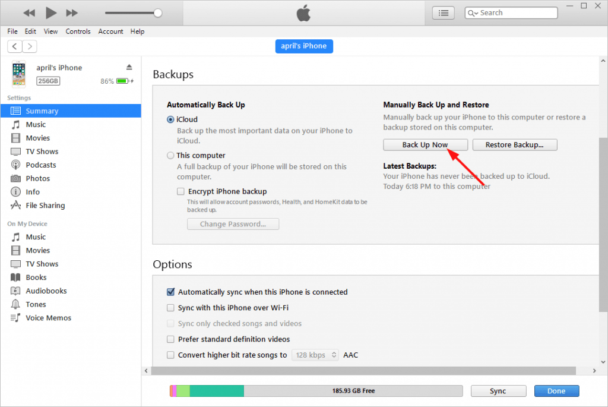Click the Back Up Now button
608x407 pixels.
coord(425,144)
